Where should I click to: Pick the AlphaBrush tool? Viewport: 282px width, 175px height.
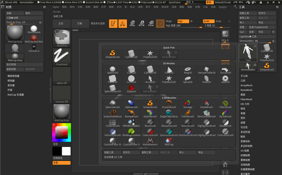131,104
